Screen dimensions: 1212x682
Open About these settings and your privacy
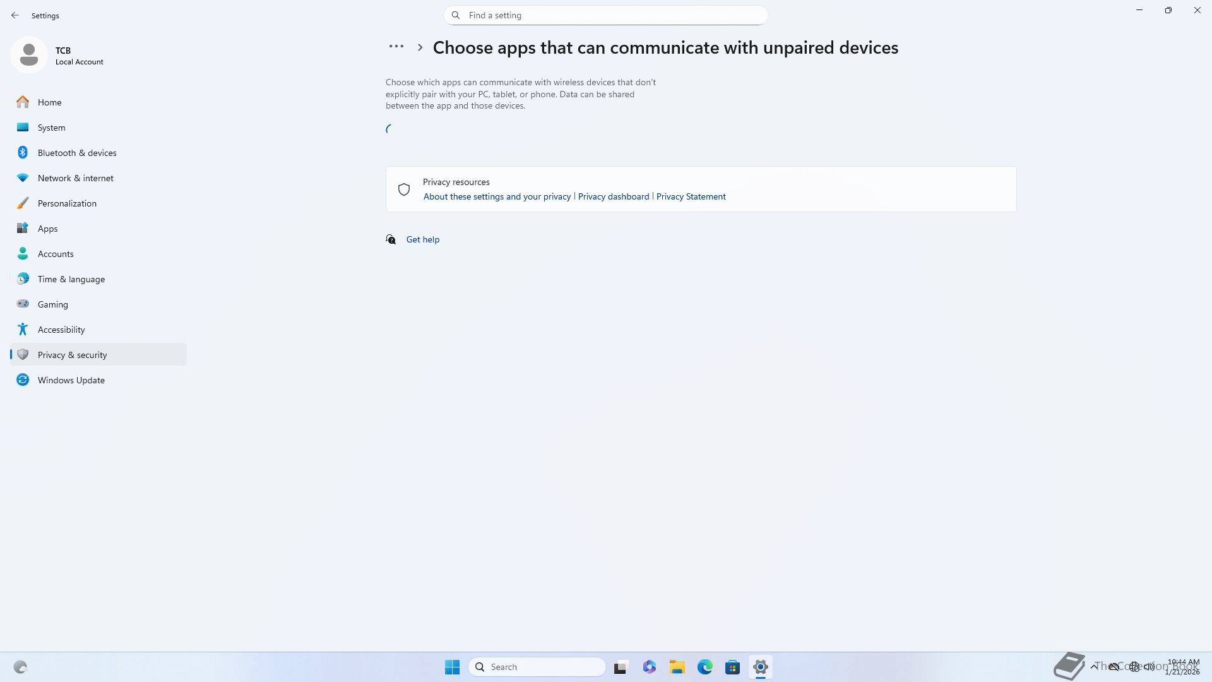point(497,196)
